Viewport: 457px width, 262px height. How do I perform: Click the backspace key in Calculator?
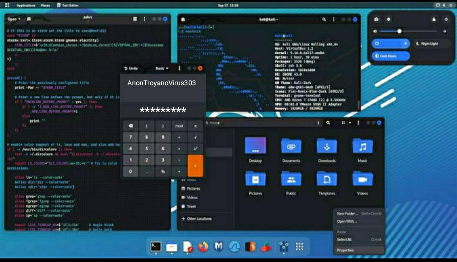131,126
